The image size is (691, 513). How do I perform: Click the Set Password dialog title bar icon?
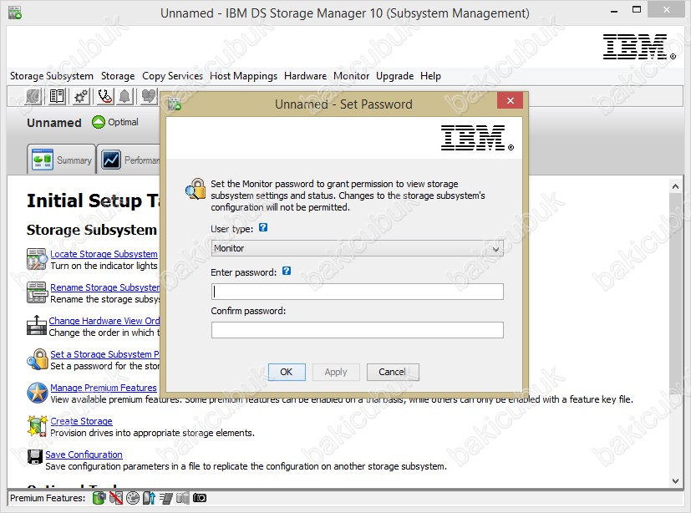(175, 104)
